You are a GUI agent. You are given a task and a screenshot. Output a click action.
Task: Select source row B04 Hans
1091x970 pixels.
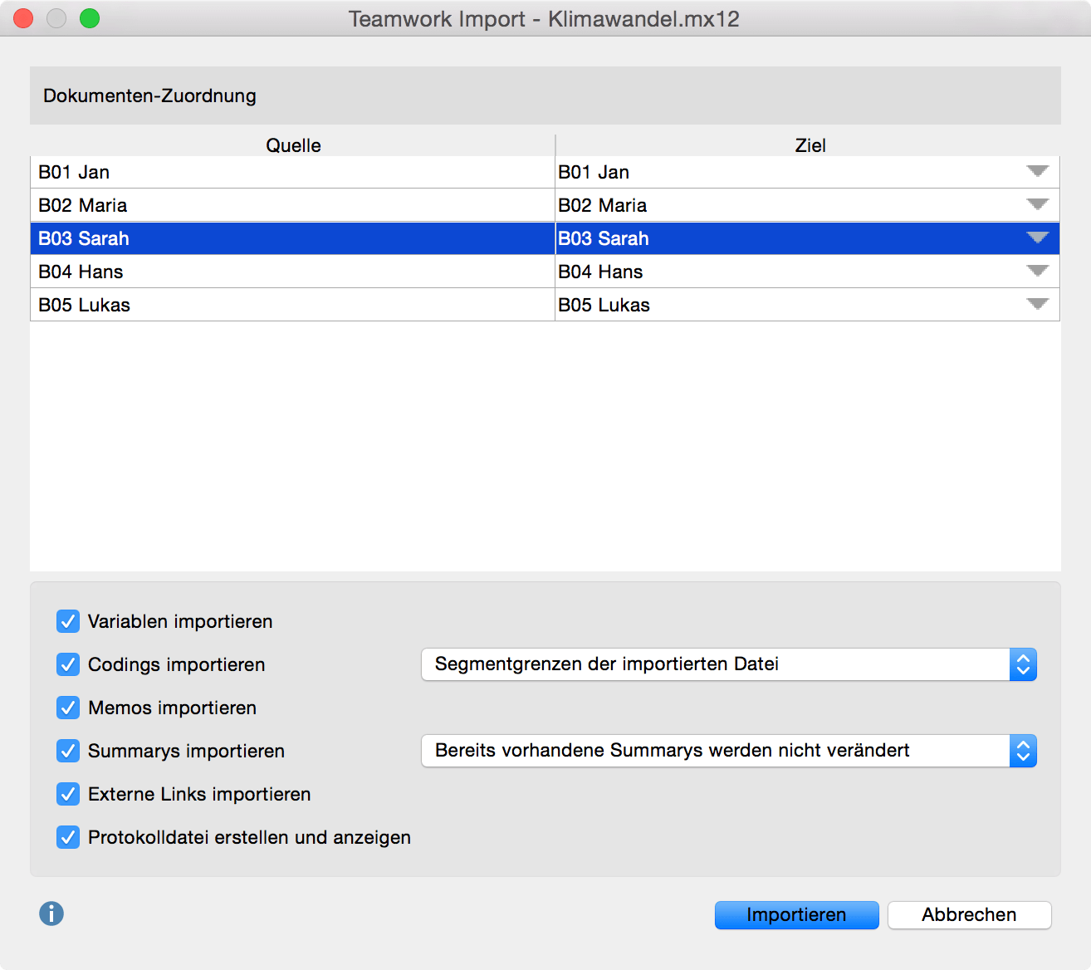292,272
